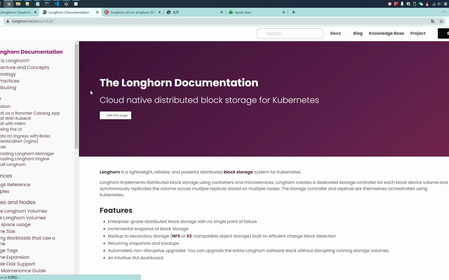Open the Command Prompt taskbar icon
The image size is (449, 280).
pos(47,4)
